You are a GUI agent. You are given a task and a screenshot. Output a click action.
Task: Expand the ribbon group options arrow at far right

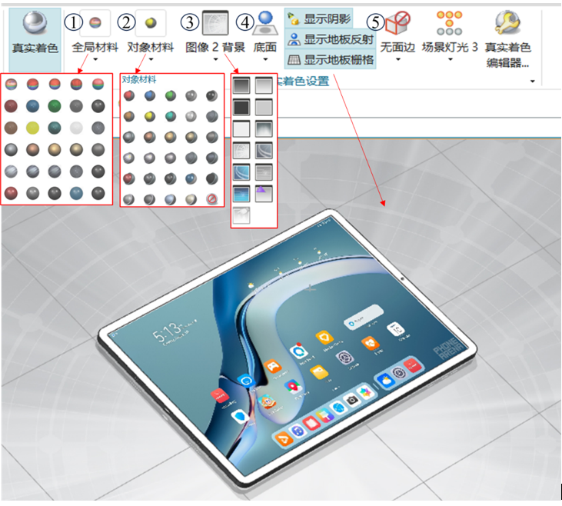[x=532, y=82]
